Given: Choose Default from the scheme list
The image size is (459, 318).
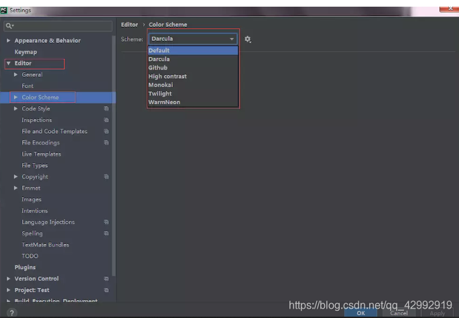Looking at the screenshot, I should [193, 51].
